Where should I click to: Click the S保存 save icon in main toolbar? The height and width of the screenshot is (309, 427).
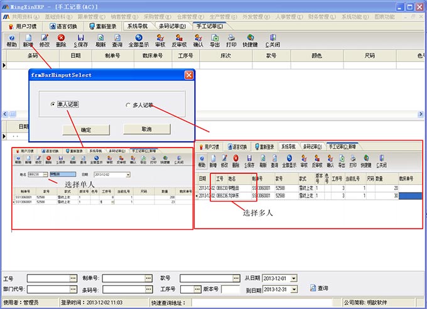(80, 41)
